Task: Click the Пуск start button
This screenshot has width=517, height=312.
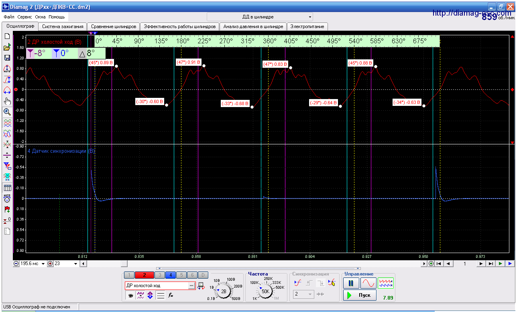Action: click(360, 295)
